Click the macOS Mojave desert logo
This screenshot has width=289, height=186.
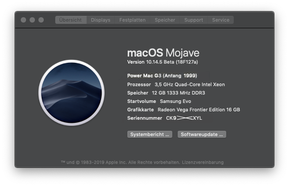tap(72, 93)
